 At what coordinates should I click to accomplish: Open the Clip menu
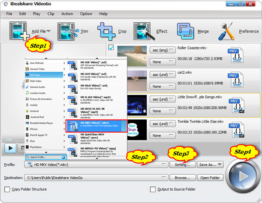[51, 14]
